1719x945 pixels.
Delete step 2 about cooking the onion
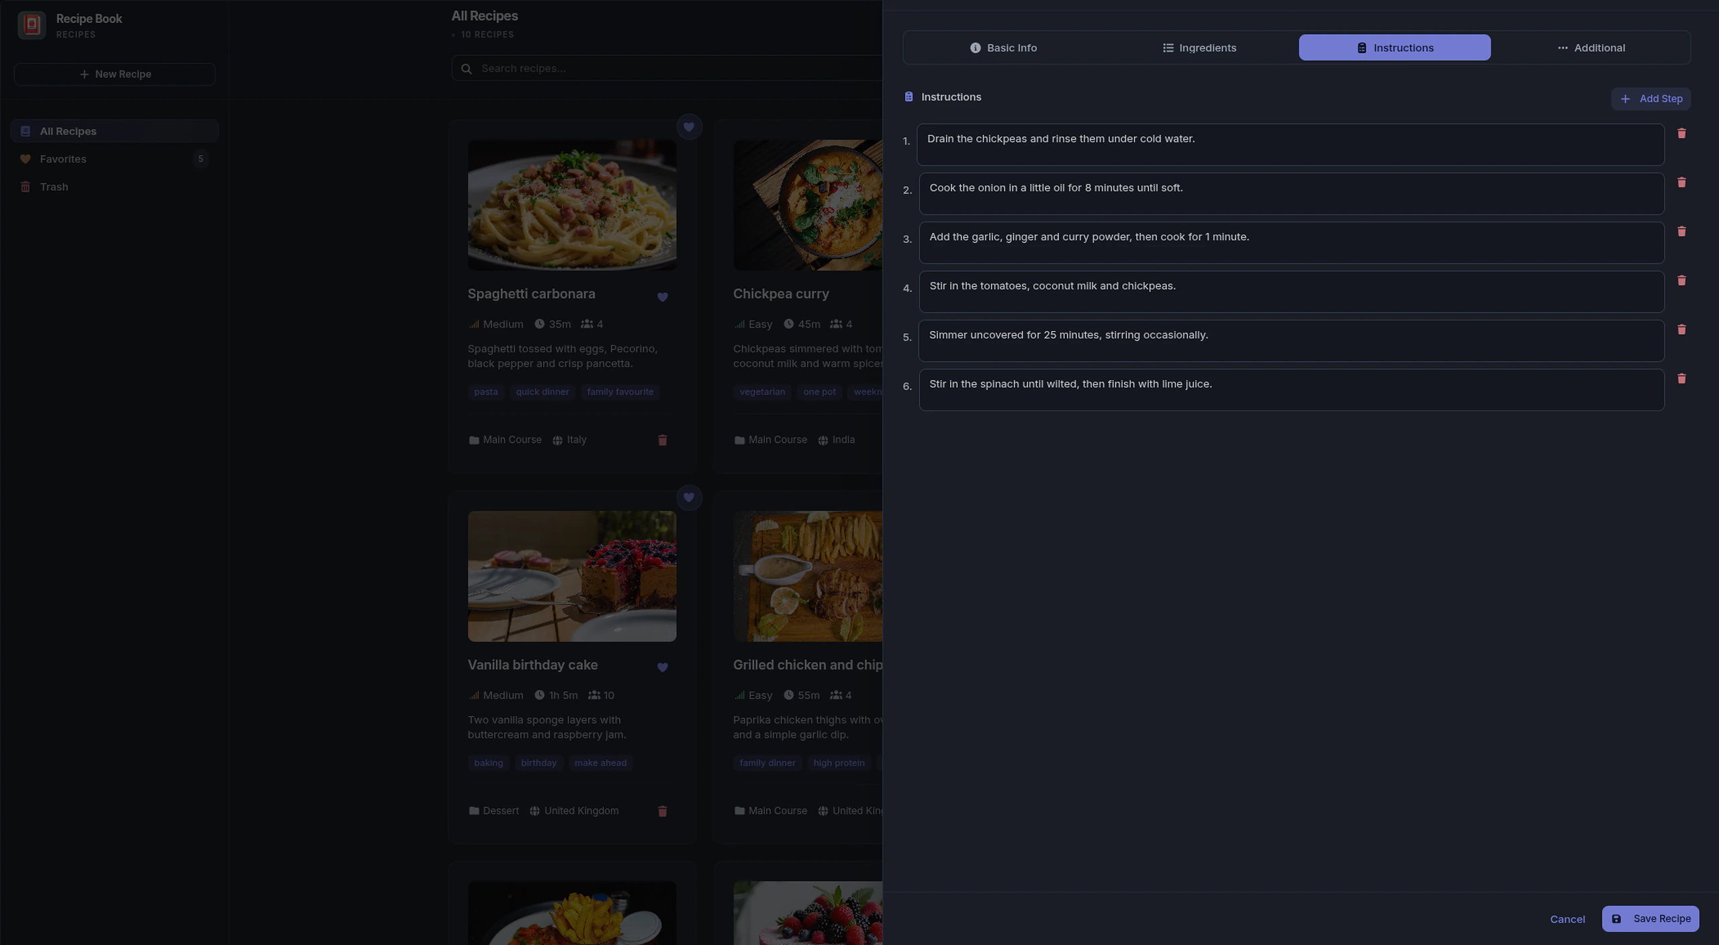1681,183
